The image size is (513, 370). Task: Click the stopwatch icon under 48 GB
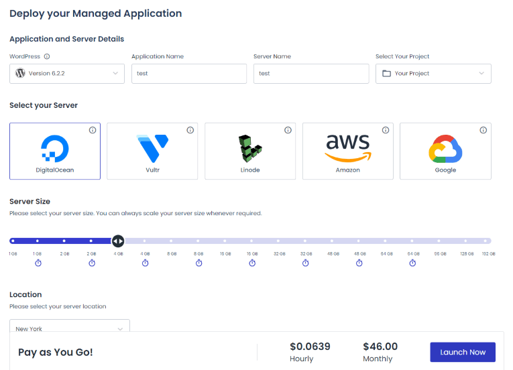[359, 263]
